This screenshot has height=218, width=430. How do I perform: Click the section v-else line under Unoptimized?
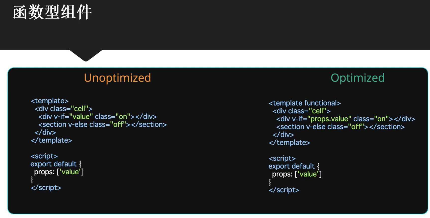102,124
